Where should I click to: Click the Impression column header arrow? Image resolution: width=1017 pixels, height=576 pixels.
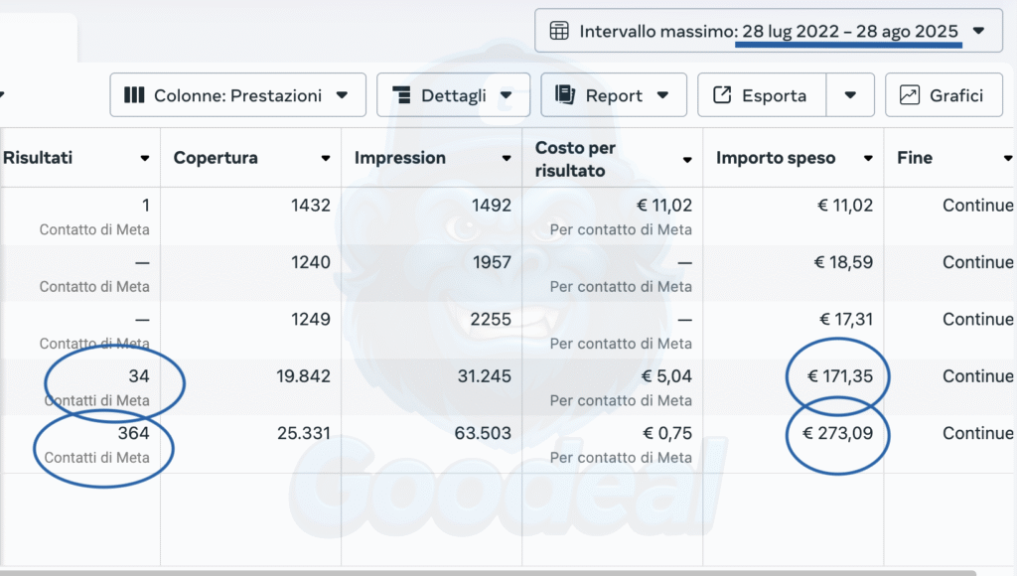[x=507, y=159]
